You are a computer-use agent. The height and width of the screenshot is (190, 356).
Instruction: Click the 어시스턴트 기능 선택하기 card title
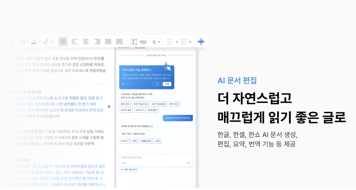point(136,70)
